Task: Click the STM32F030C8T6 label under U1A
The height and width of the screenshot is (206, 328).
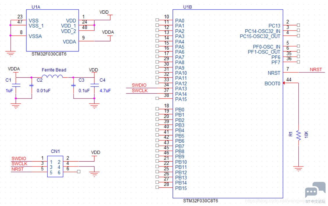Action: pyautogui.click(x=49, y=54)
